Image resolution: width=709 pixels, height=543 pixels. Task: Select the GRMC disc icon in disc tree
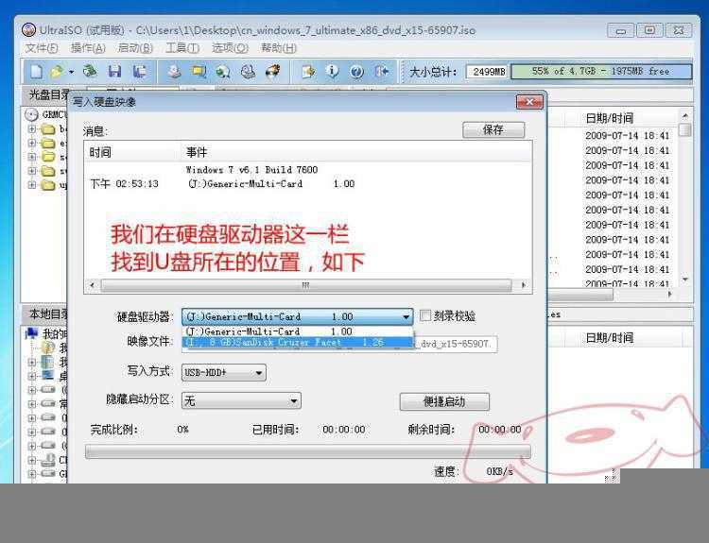(x=31, y=114)
